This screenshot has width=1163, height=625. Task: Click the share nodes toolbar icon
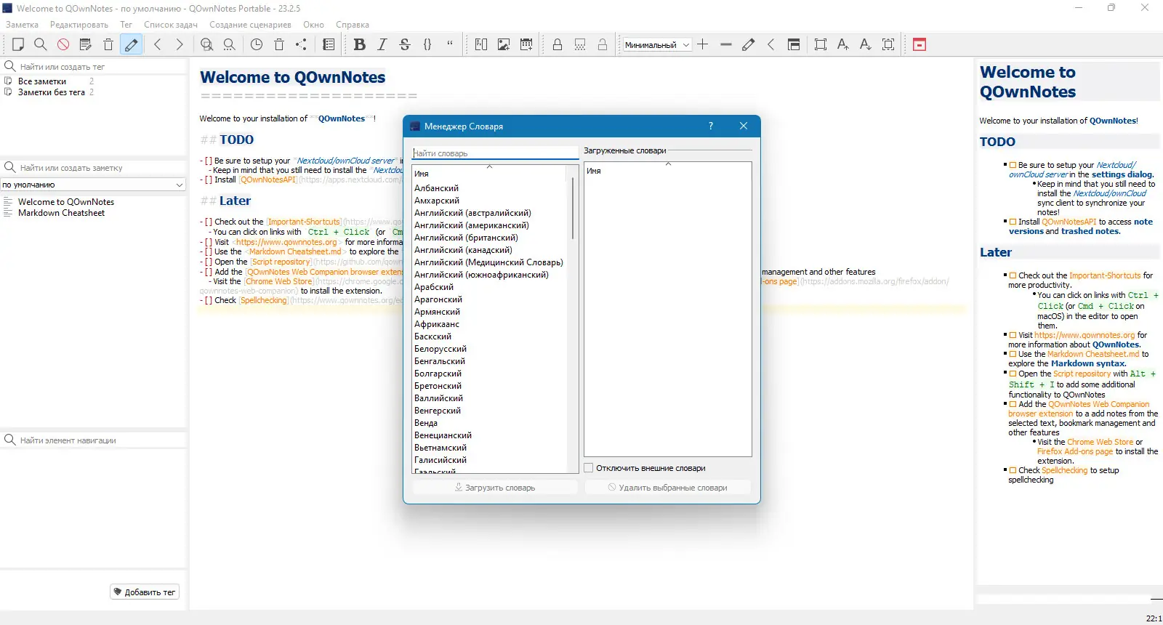[x=302, y=44]
